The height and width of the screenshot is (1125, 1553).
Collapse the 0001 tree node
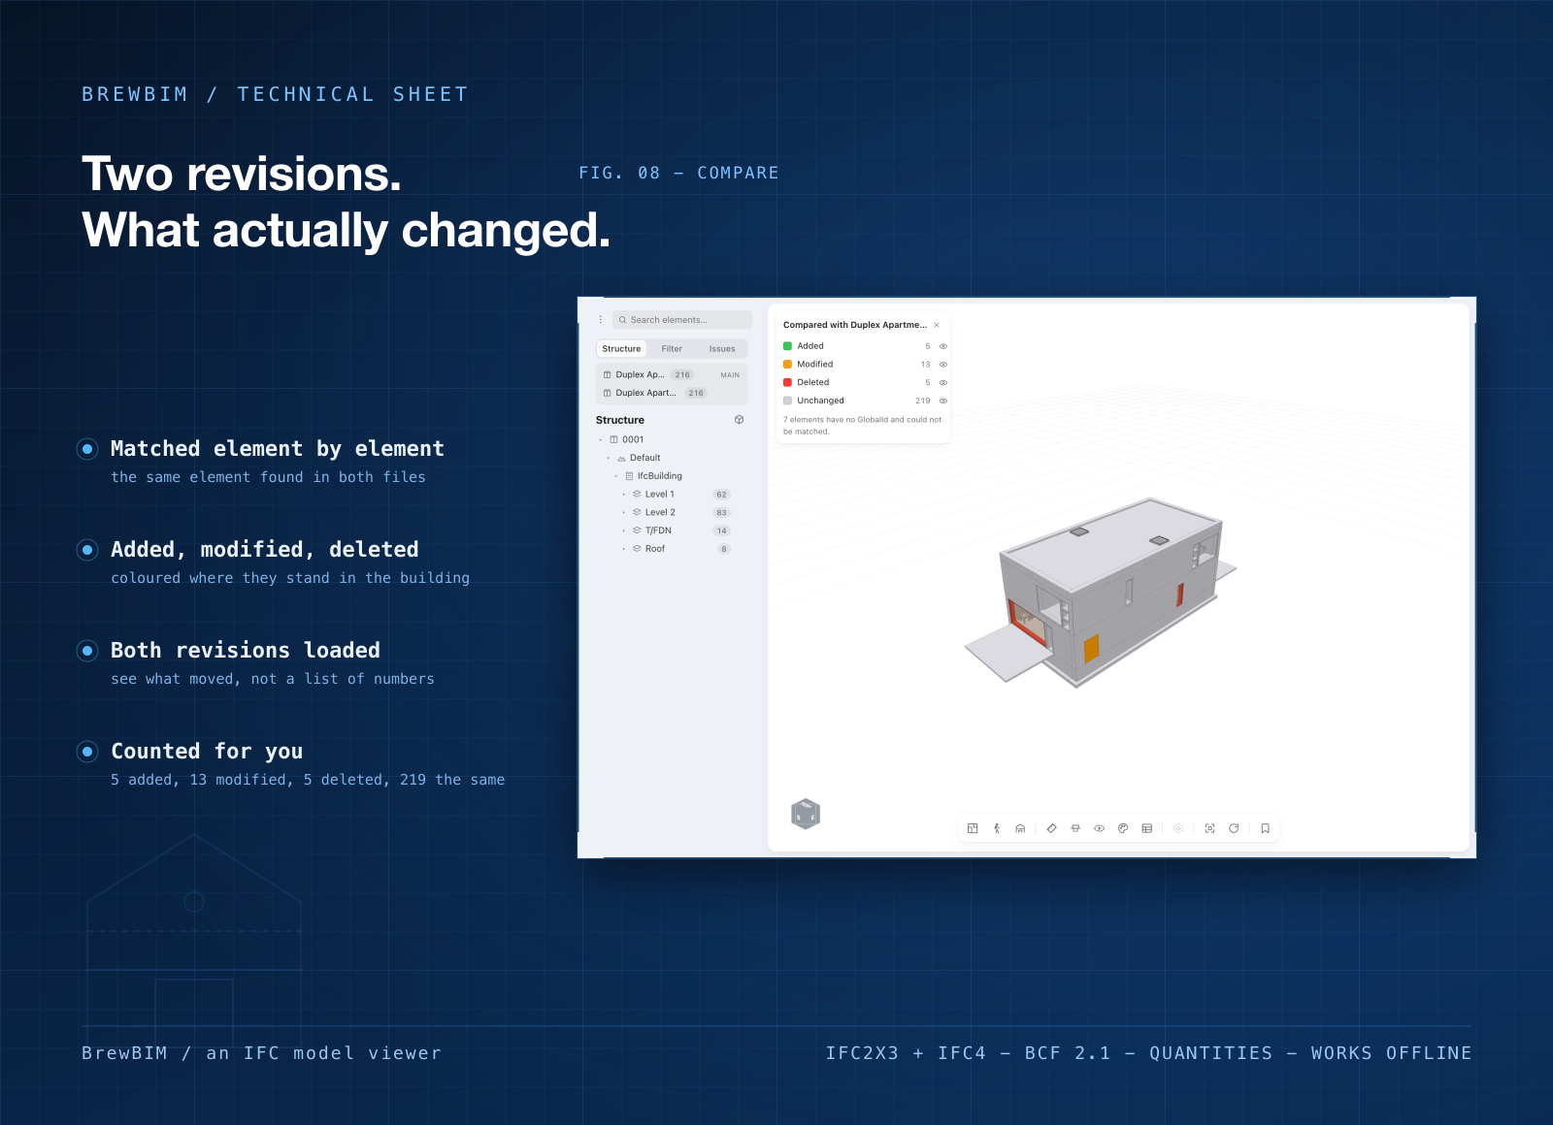tap(601, 439)
